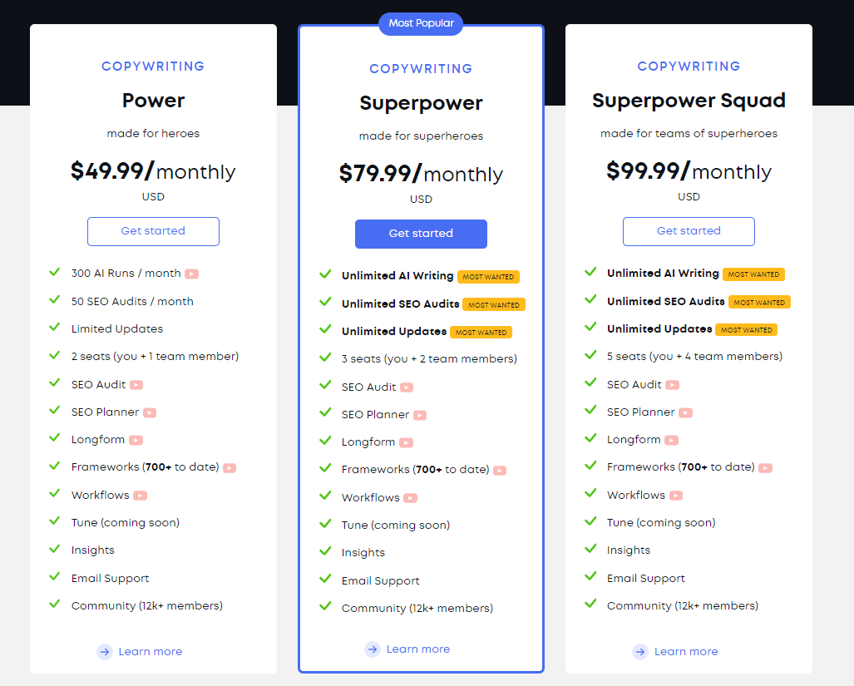Screen dimensions: 854x686
Task: Click MOST WANTED tag beside Superpower Unlimited AI Writing
Action: coord(489,277)
